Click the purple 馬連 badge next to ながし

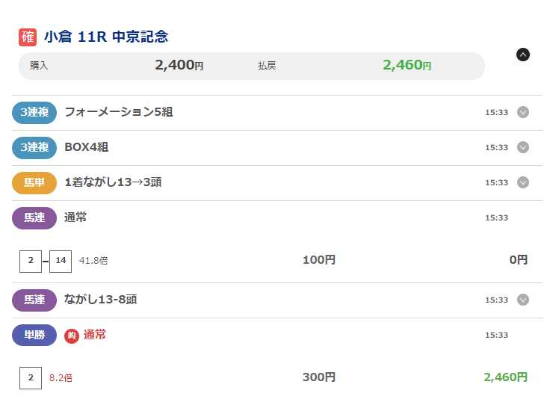pos(34,300)
